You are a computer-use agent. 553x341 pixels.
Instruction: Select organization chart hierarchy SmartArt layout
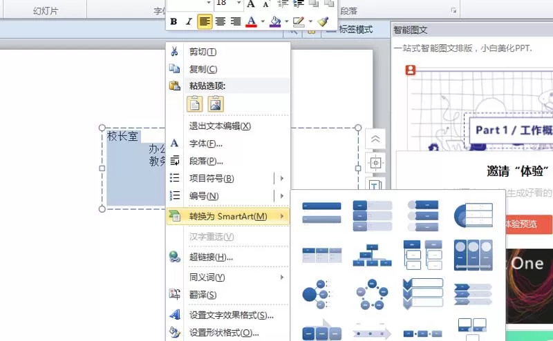(372, 255)
